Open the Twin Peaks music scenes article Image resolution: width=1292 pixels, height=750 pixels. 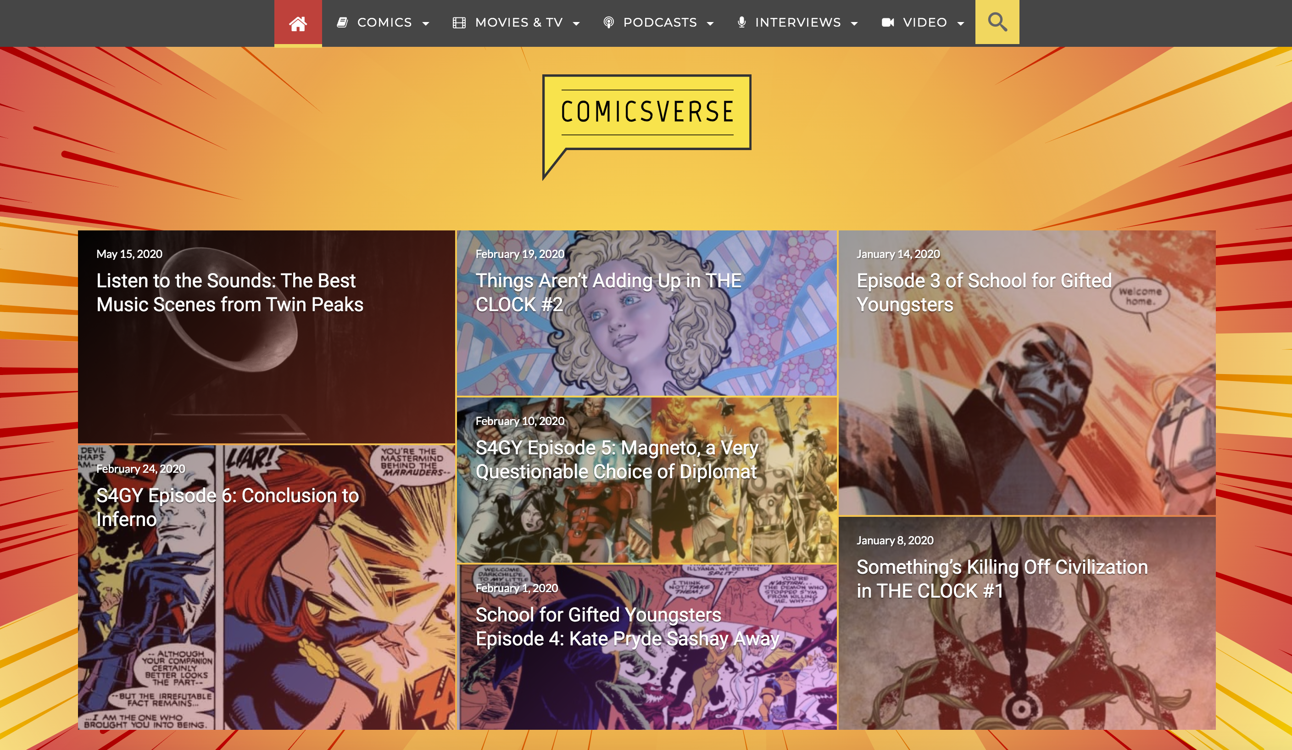click(x=266, y=336)
